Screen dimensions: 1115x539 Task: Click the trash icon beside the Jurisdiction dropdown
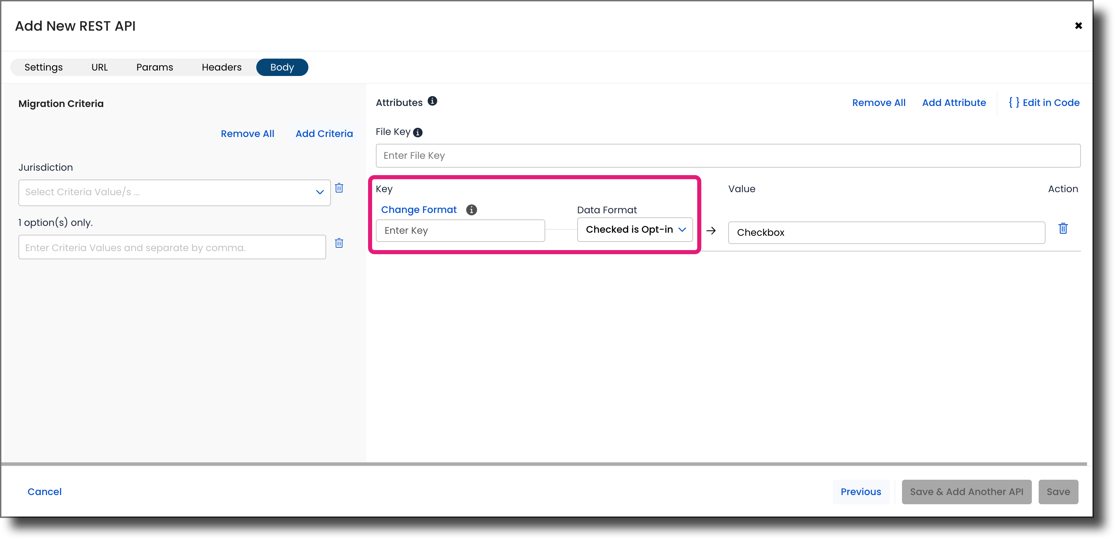click(x=339, y=188)
